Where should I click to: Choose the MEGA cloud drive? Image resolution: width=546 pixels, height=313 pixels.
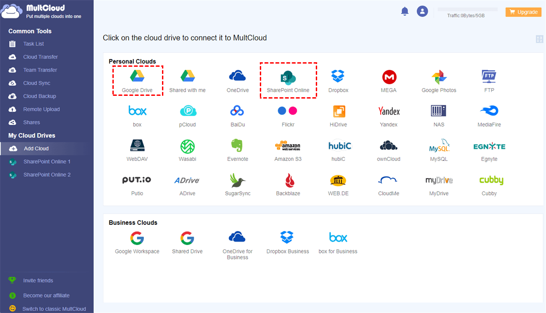(389, 81)
